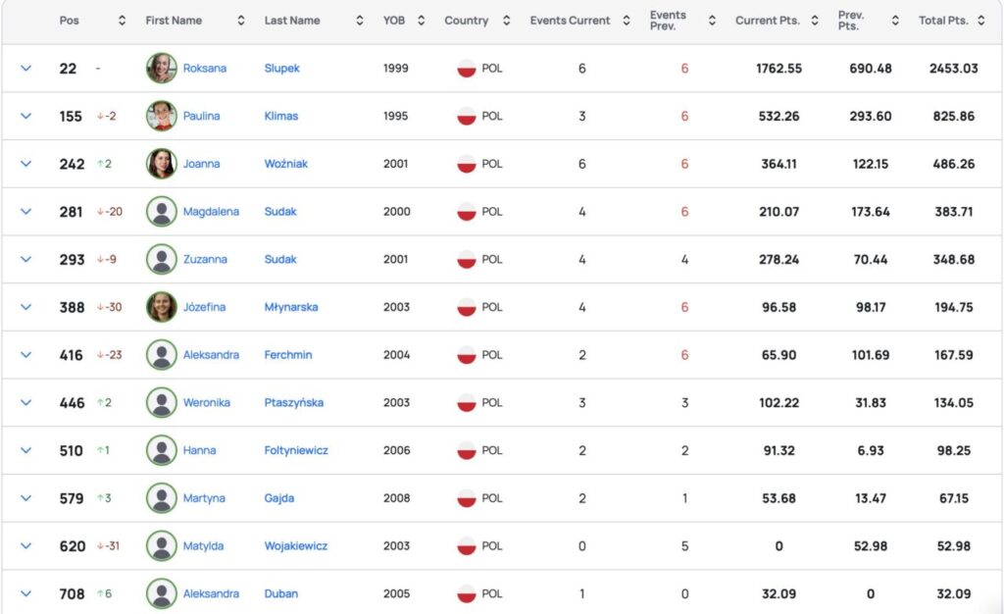Sort by Events Current column arrows
The width and height of the screenshot is (1004, 614).
point(627,21)
